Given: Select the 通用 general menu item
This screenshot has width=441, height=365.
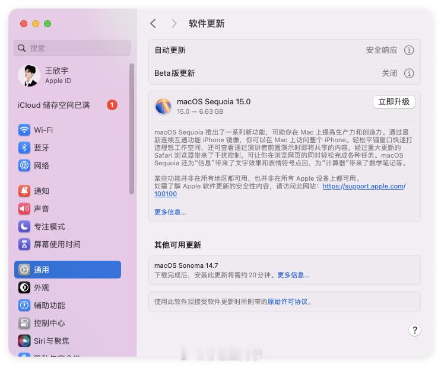Looking at the screenshot, I should coord(68,270).
